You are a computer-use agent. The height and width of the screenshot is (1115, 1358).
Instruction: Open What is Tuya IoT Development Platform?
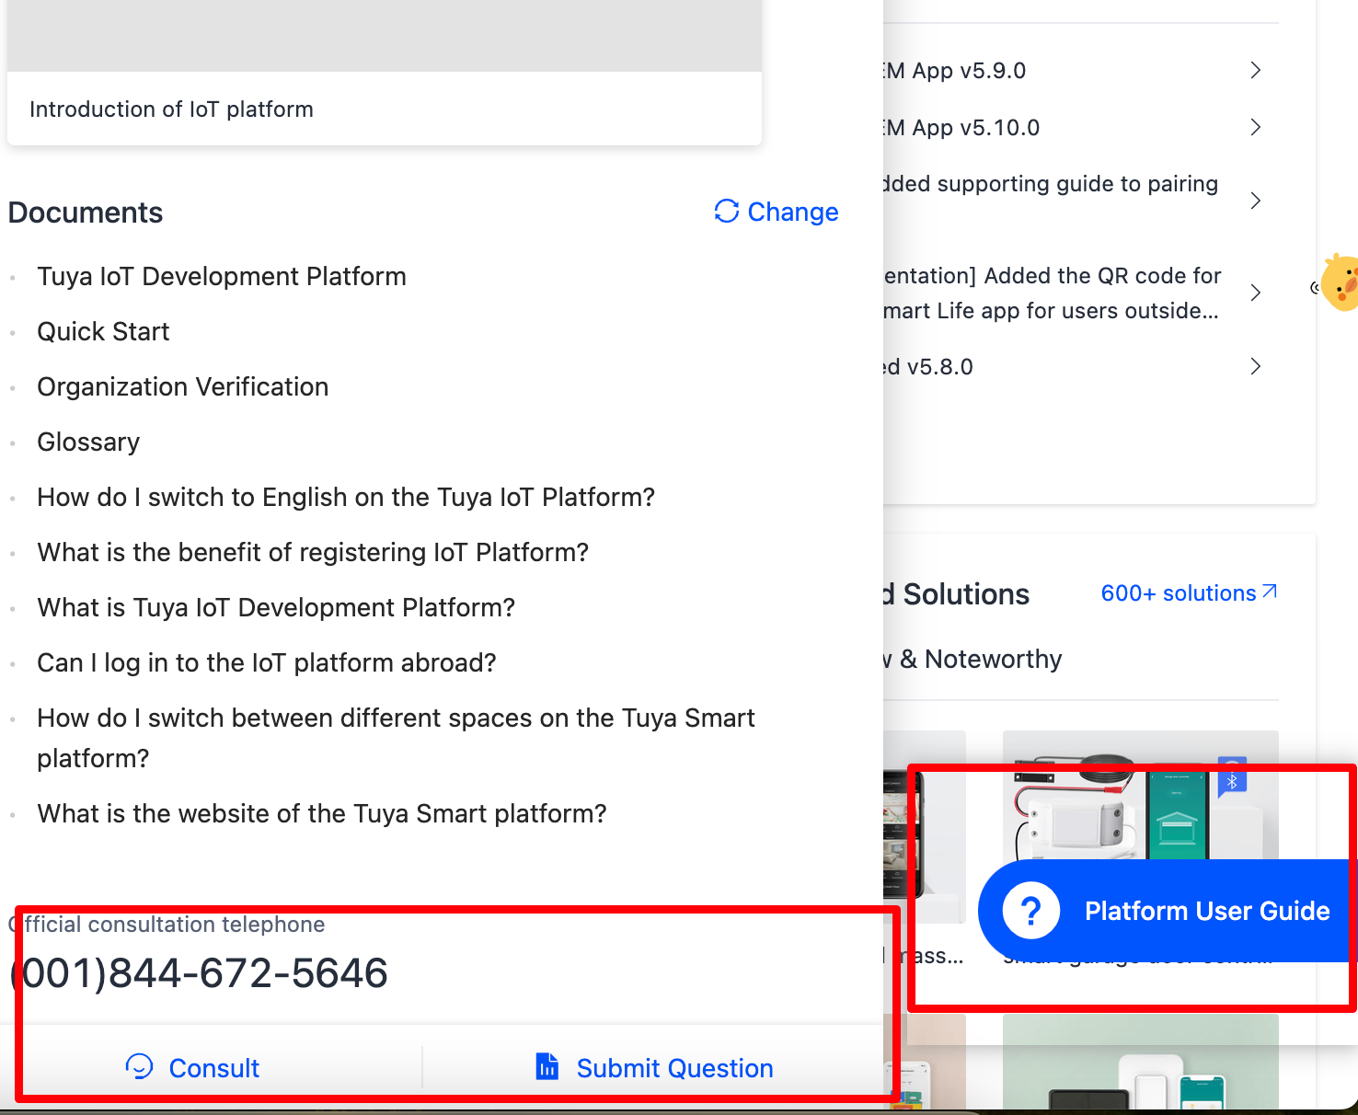coord(276,607)
